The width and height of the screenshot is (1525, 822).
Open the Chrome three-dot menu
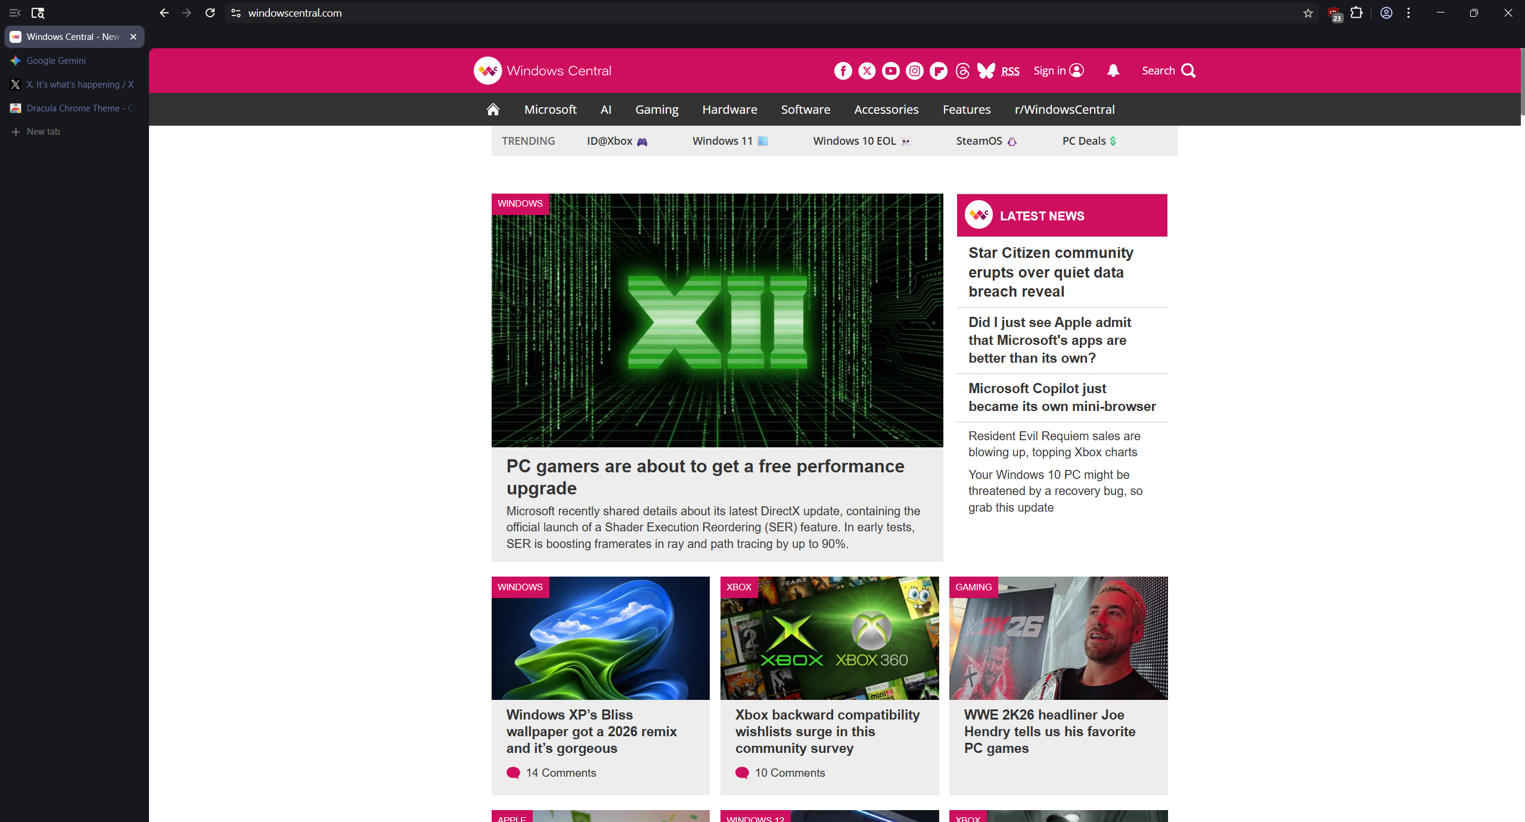click(1408, 13)
